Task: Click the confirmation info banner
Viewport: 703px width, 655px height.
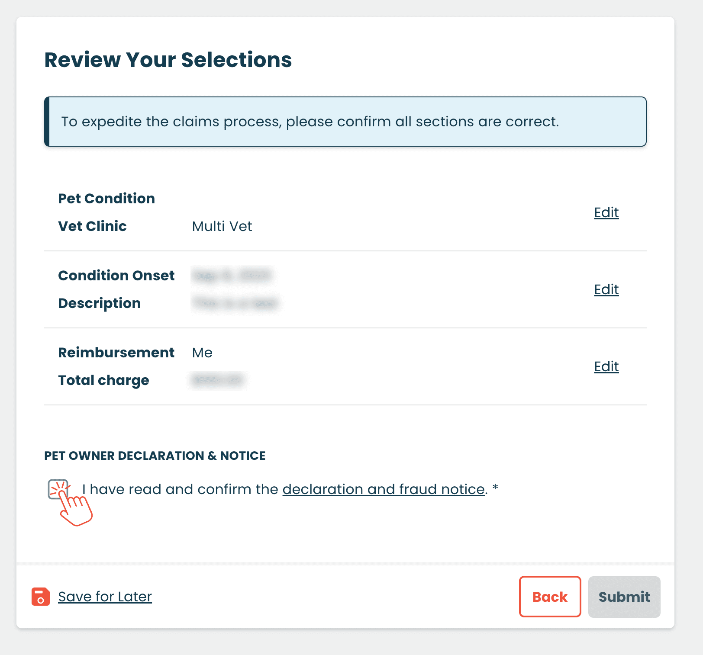Action: click(346, 122)
